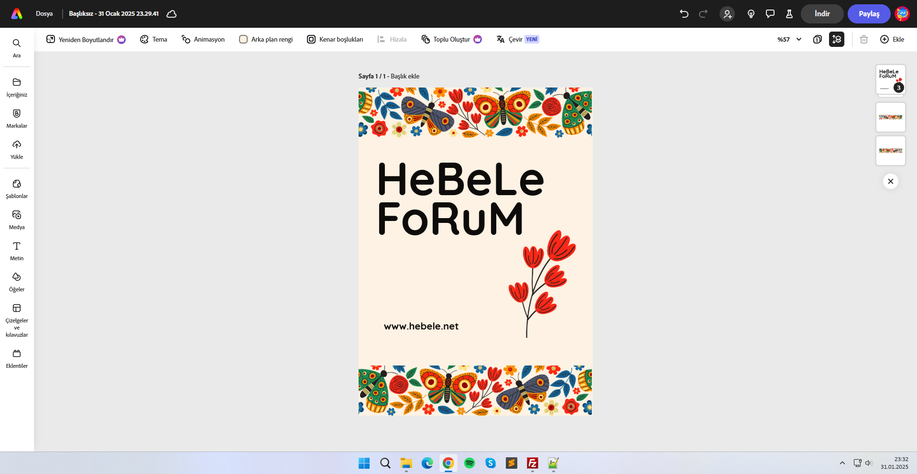Open the Öğeler elements panel
This screenshot has width=917, height=474.
click(17, 282)
